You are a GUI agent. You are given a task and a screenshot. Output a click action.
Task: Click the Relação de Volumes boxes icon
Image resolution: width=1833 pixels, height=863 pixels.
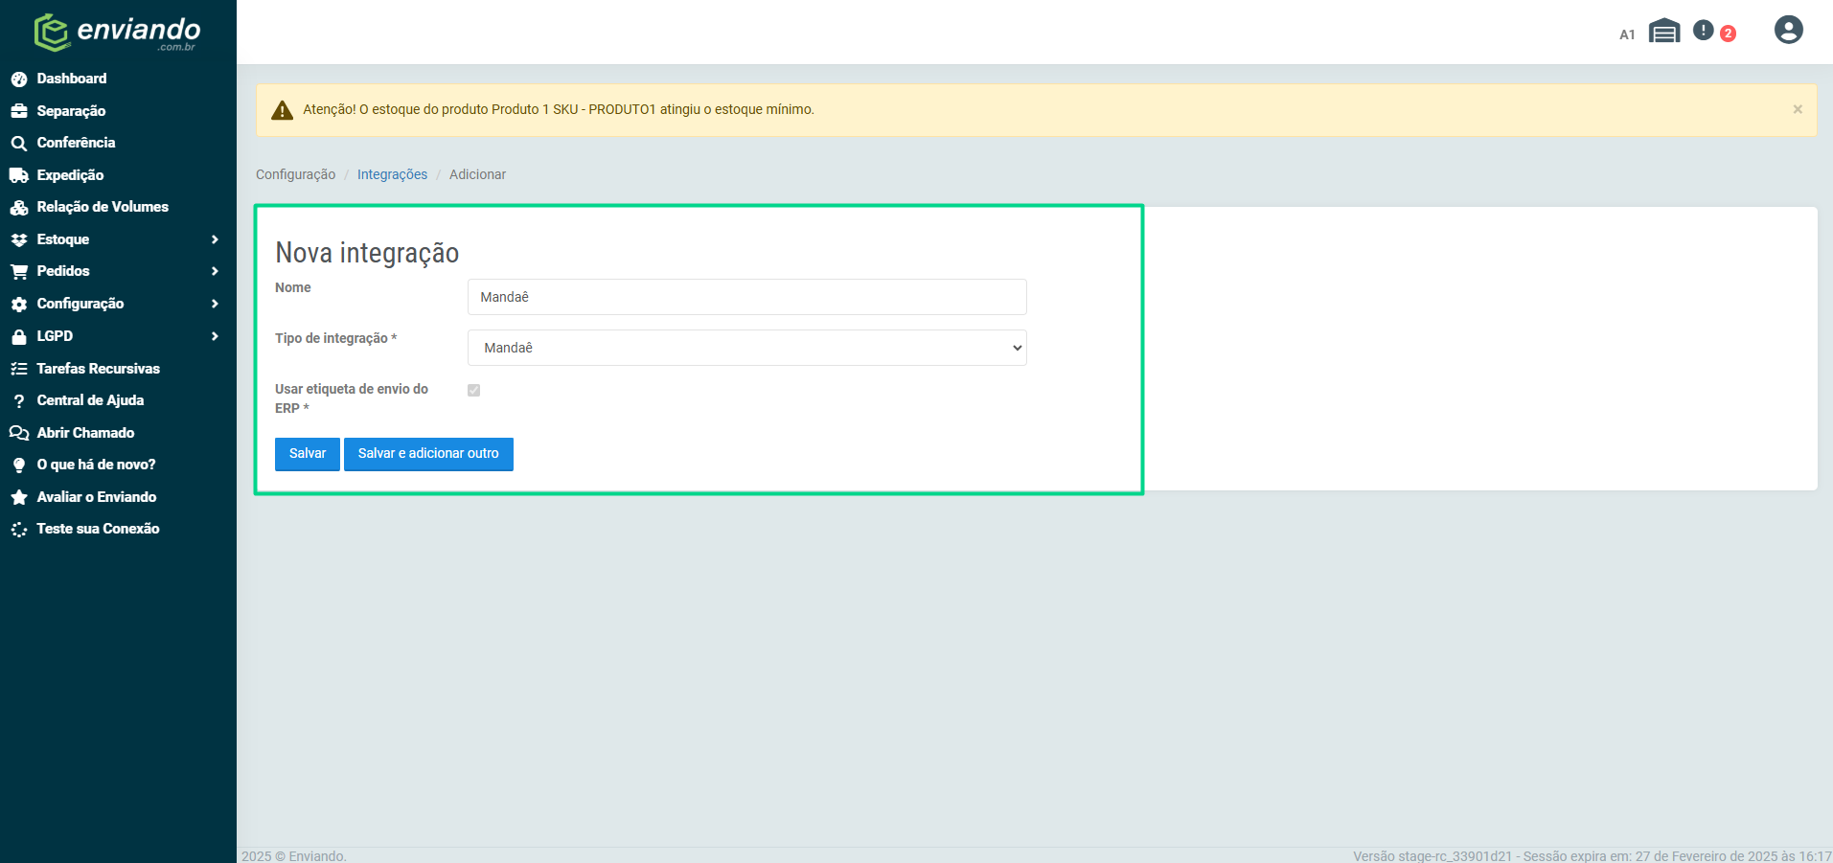(19, 208)
